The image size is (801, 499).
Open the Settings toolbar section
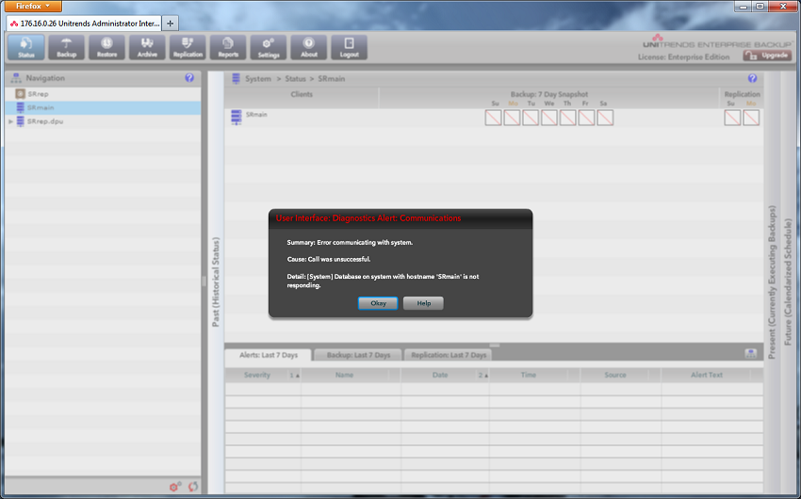[x=269, y=47]
